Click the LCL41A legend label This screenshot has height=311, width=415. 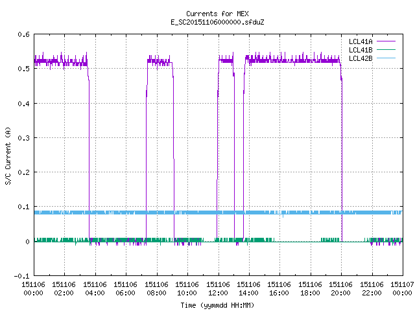coord(361,41)
